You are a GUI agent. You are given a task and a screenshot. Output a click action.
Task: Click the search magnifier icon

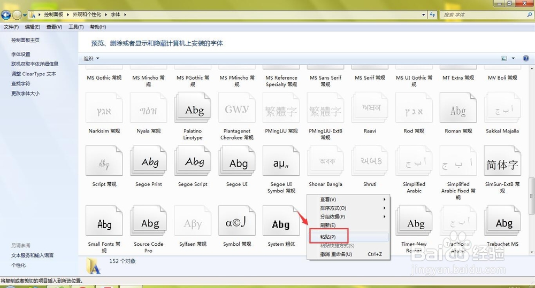pos(529,14)
